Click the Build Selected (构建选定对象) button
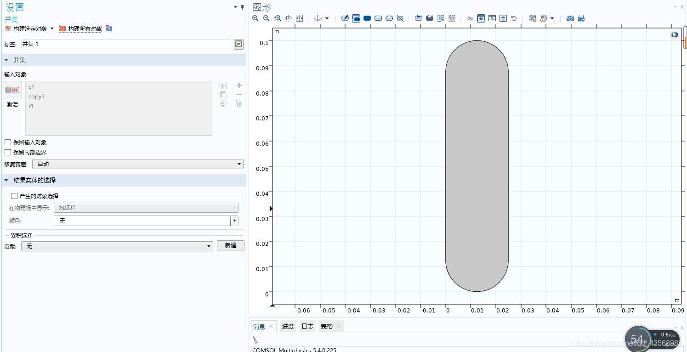The width and height of the screenshot is (687, 352). [27, 28]
